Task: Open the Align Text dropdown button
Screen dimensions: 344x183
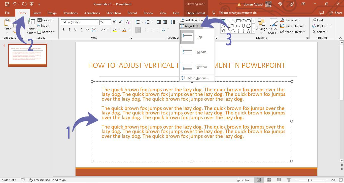Action: click(x=191, y=26)
